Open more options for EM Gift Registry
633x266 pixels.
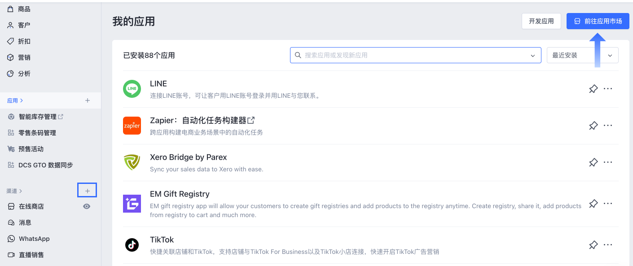608,204
